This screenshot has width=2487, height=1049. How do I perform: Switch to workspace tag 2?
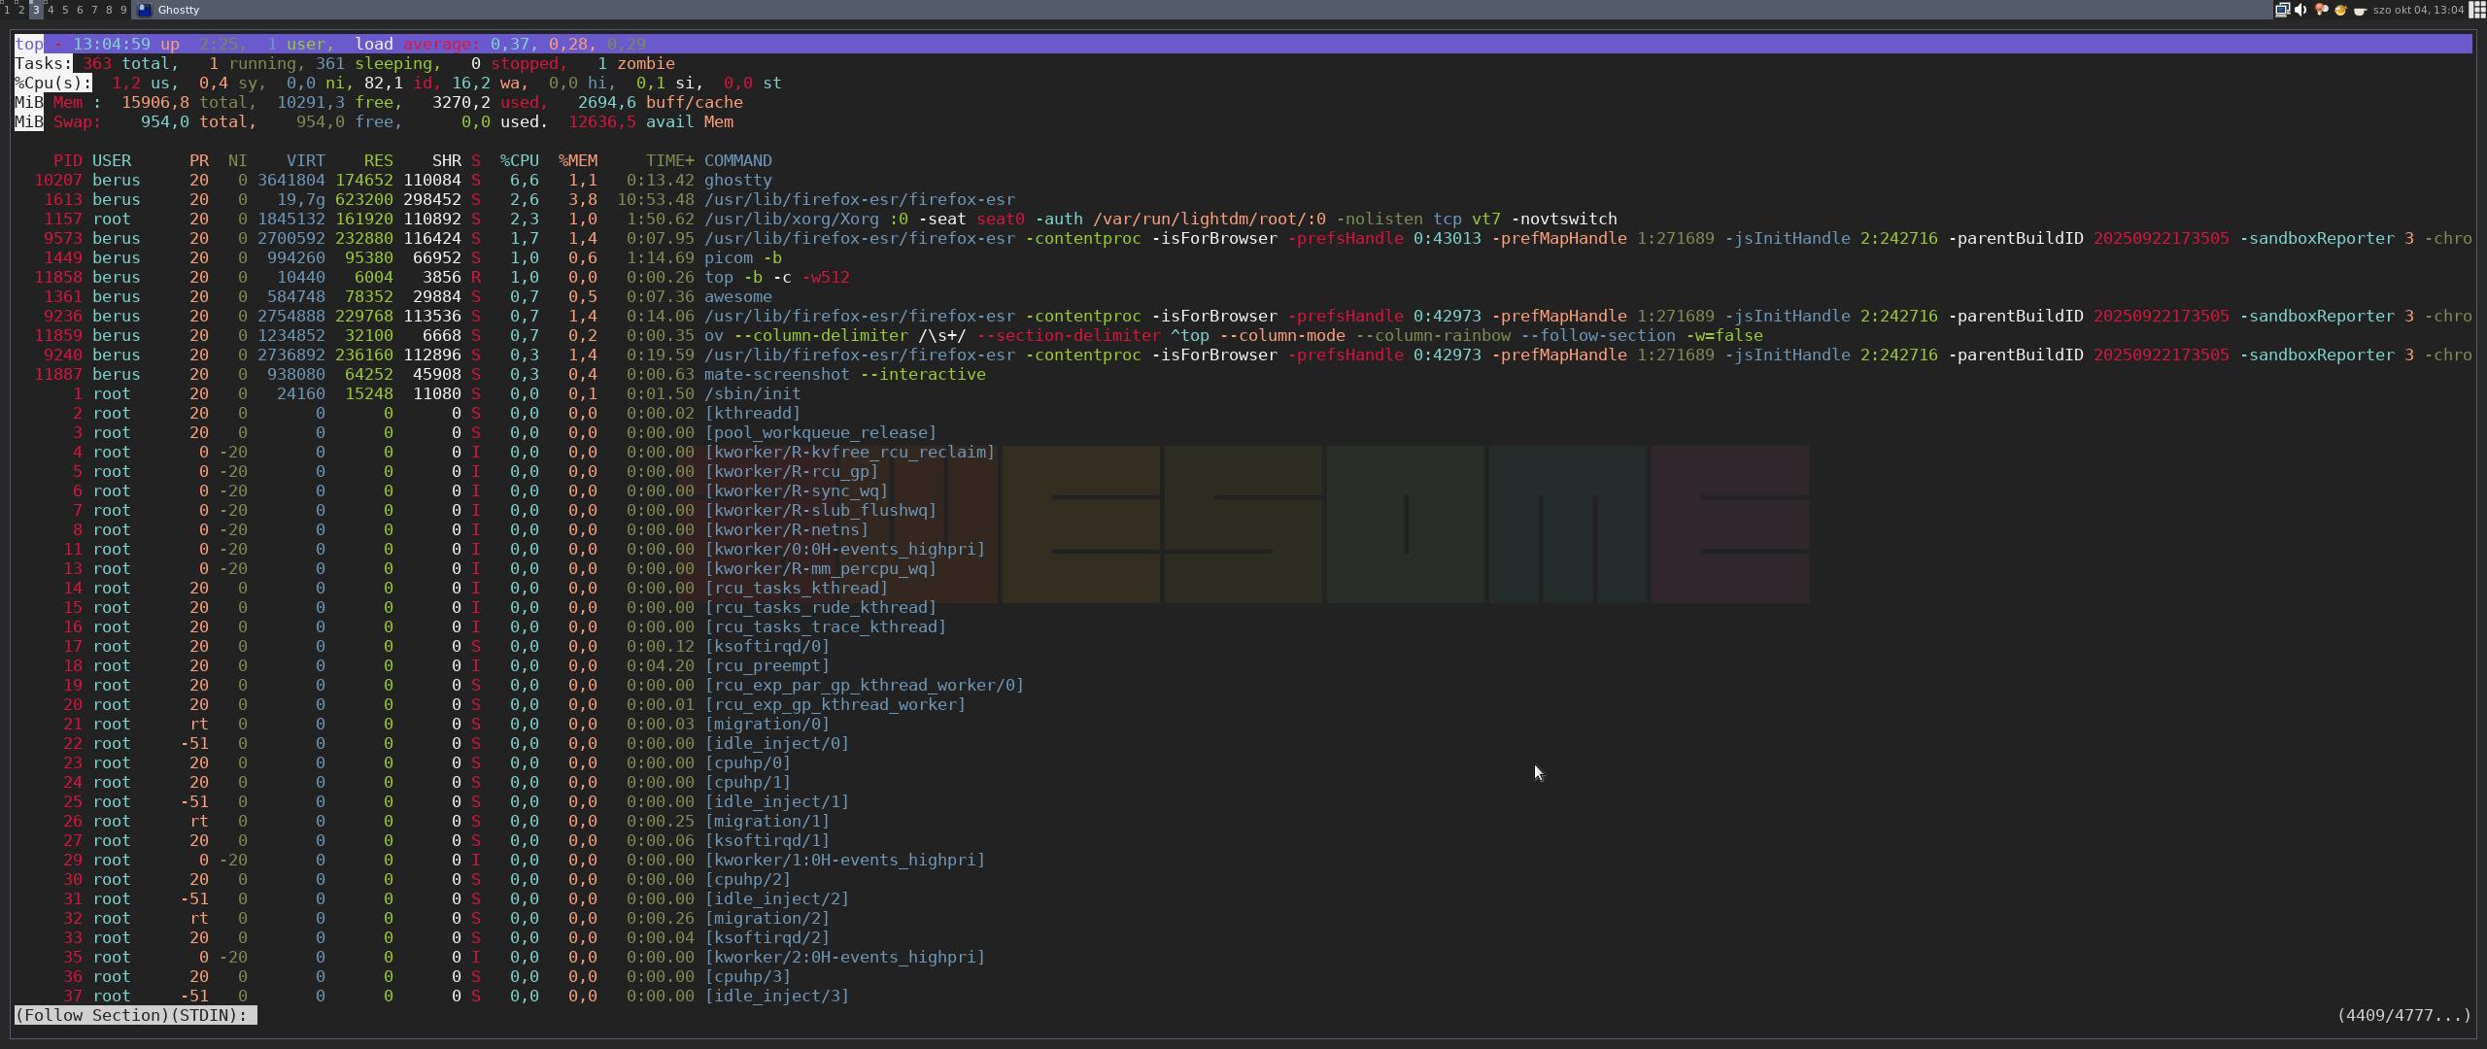click(21, 10)
